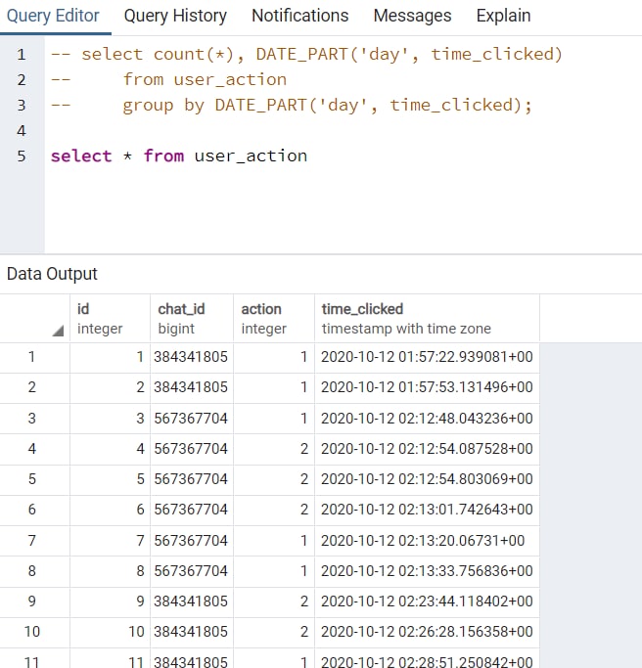Select row header 5 in the data grid
642x668 pixels.
[x=35, y=479]
